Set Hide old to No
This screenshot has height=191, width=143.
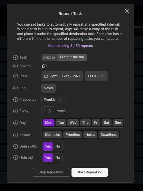click(58, 157)
